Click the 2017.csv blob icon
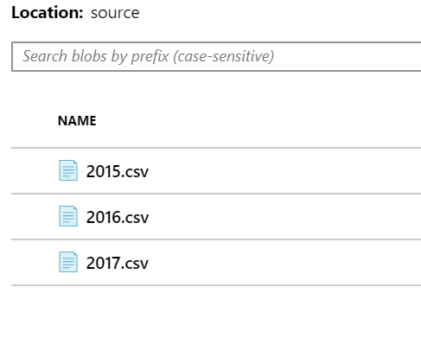This screenshot has height=338, width=421. click(68, 262)
